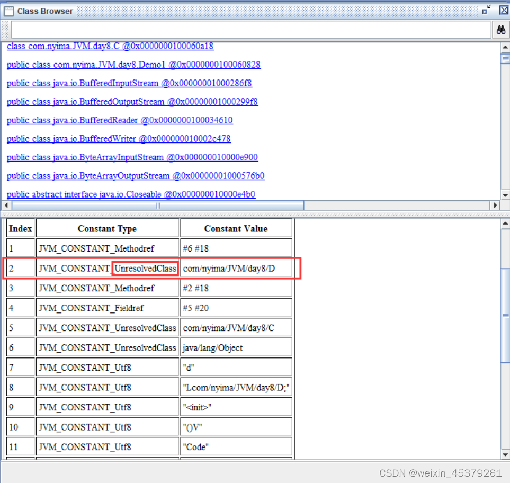
Task: Click constant pool scrollbar down arrow
Action: (x=505, y=455)
